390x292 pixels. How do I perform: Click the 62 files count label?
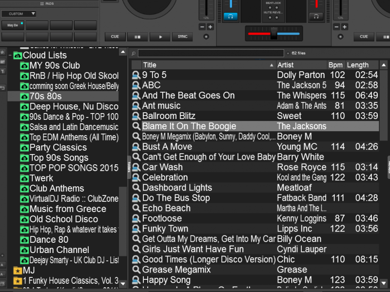[x=298, y=53]
